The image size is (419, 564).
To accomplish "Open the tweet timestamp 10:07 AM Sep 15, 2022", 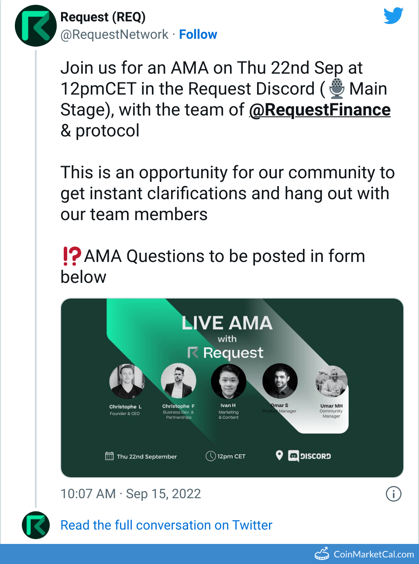I will [x=131, y=494].
